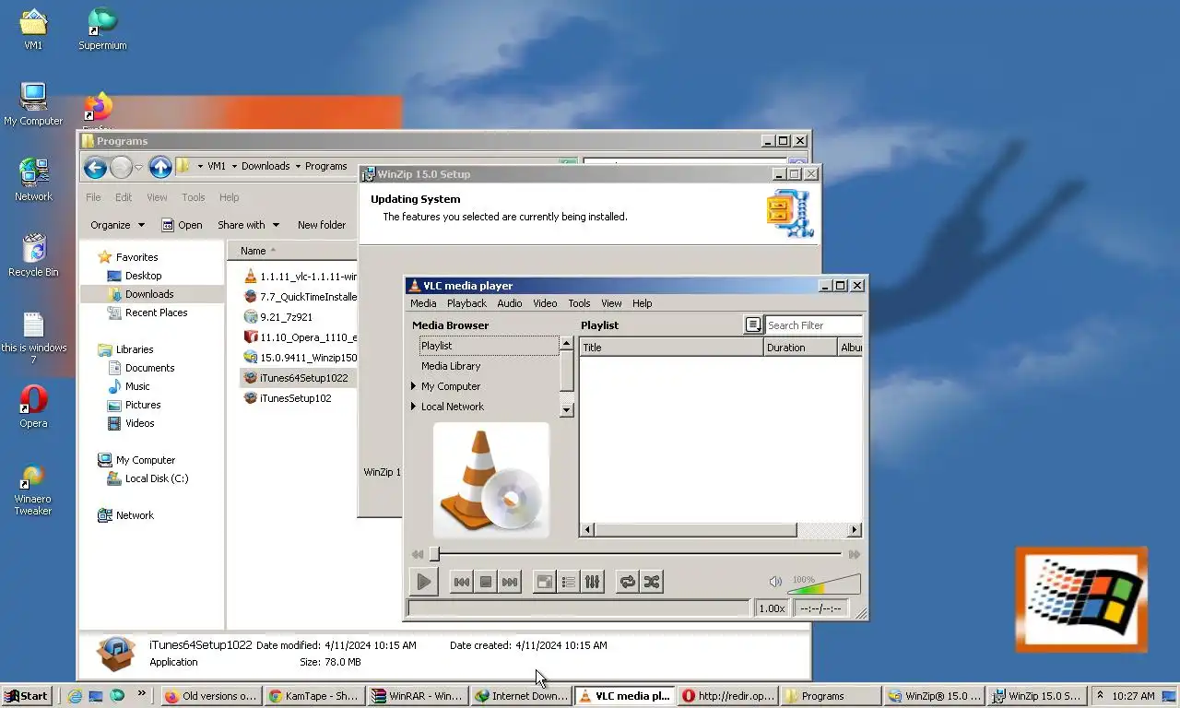This screenshot has width=1180, height=708.
Task: Click playlist horizontal scrollbar right arrow
Action: (x=855, y=530)
